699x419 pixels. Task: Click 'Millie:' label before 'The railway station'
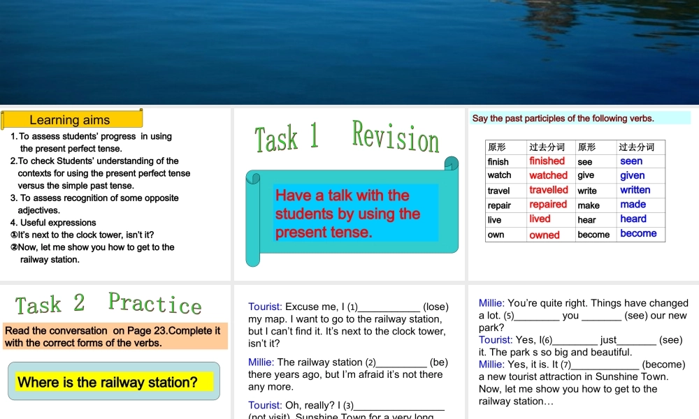point(261,362)
